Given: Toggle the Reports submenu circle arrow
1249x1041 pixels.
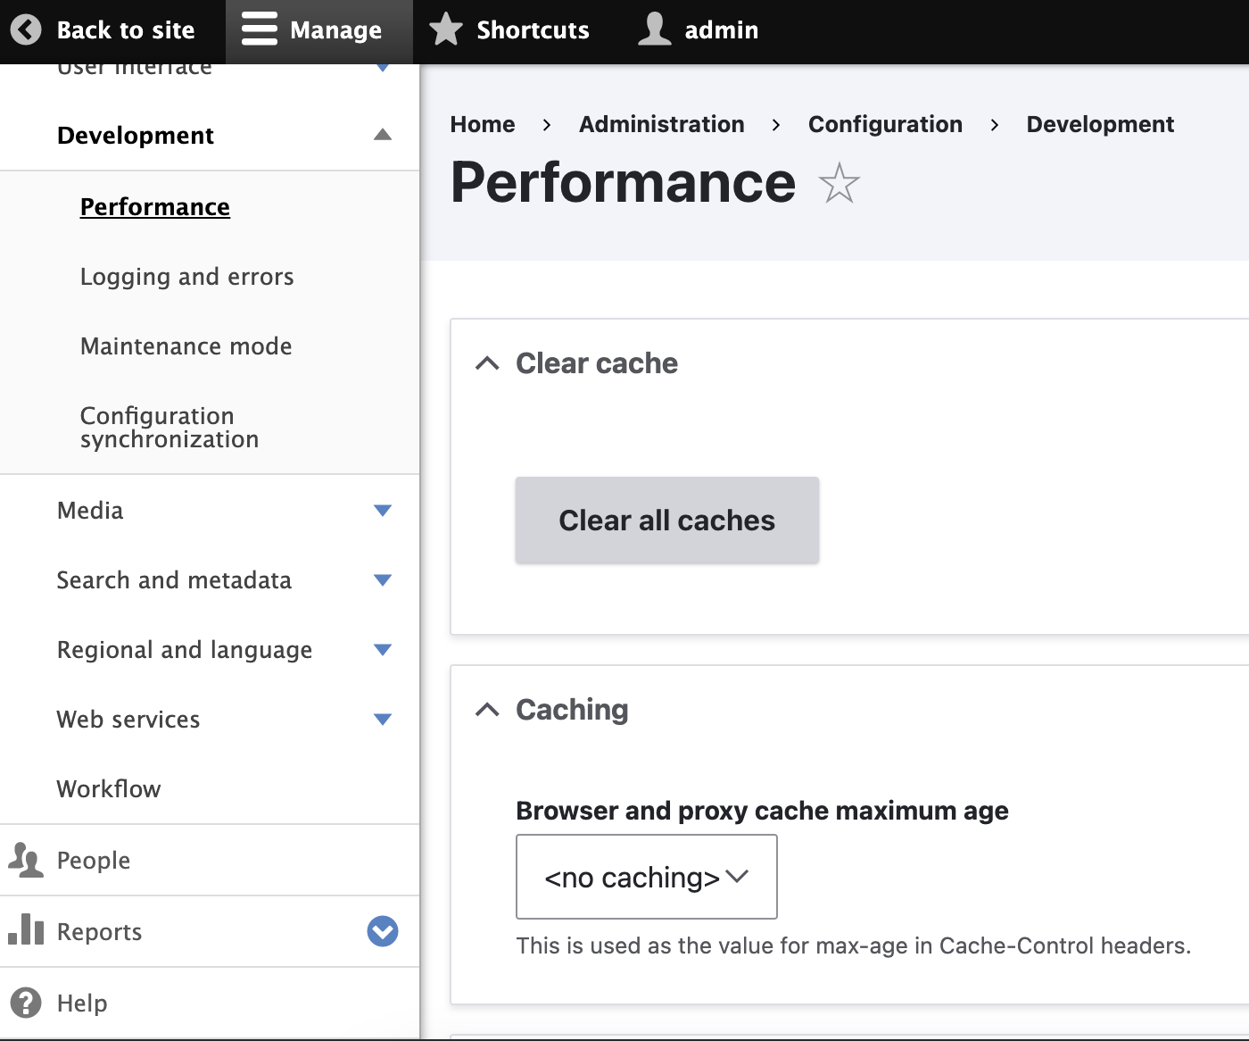Looking at the screenshot, I should (x=383, y=931).
